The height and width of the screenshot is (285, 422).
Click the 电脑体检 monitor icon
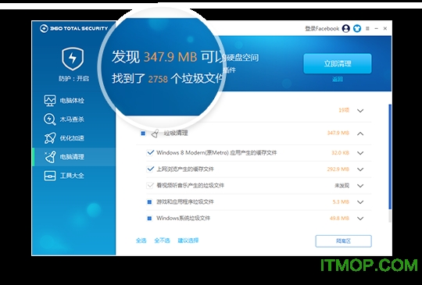pyautogui.click(x=50, y=100)
